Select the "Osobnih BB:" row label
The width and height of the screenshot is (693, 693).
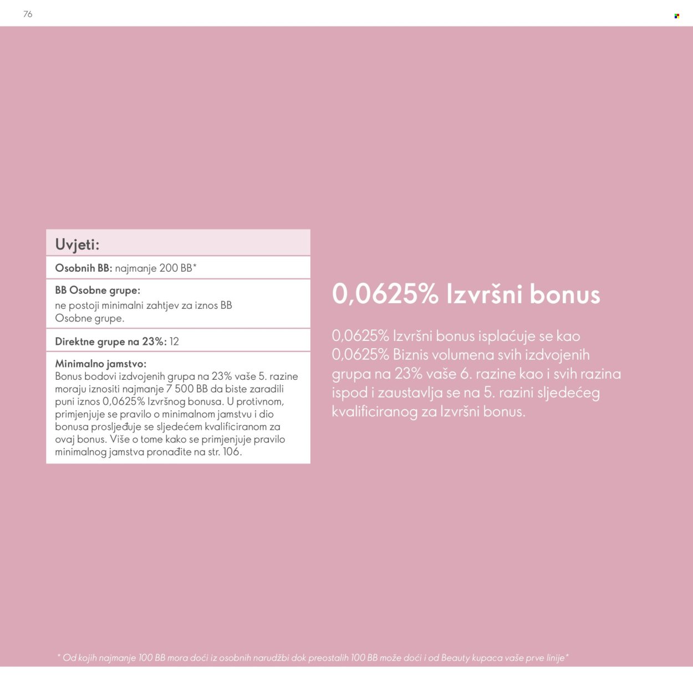click(x=83, y=268)
